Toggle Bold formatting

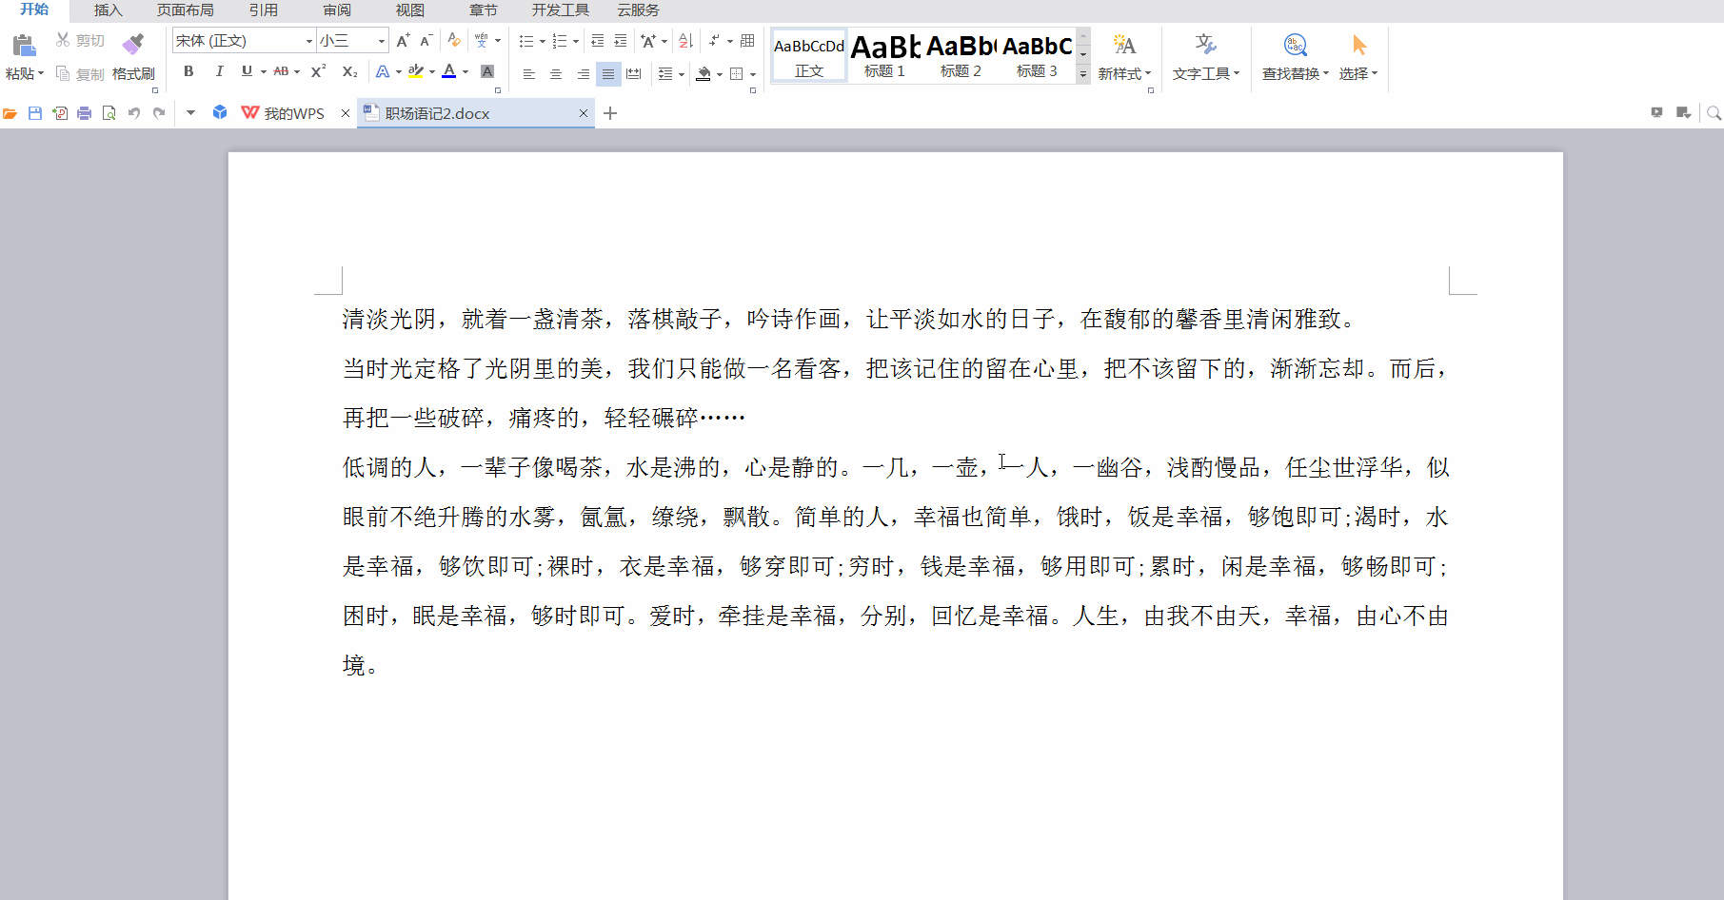[x=188, y=71]
